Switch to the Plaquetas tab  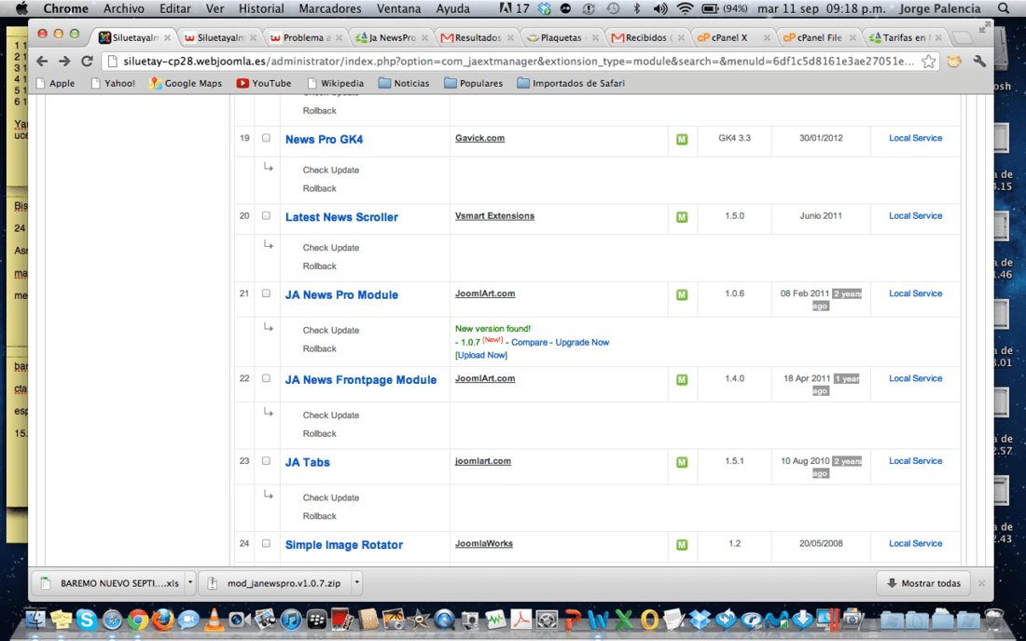coord(562,37)
